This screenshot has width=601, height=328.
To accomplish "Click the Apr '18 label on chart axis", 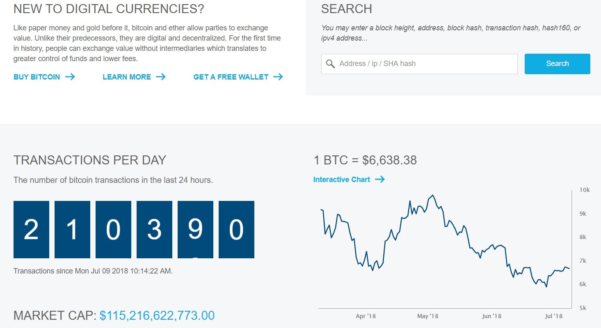I will [x=366, y=316].
